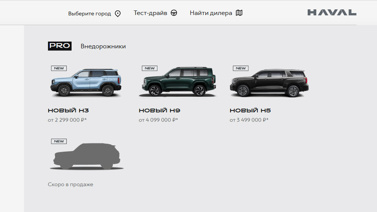Select the Внедорожники category label
The image size is (377, 212).
(103, 46)
